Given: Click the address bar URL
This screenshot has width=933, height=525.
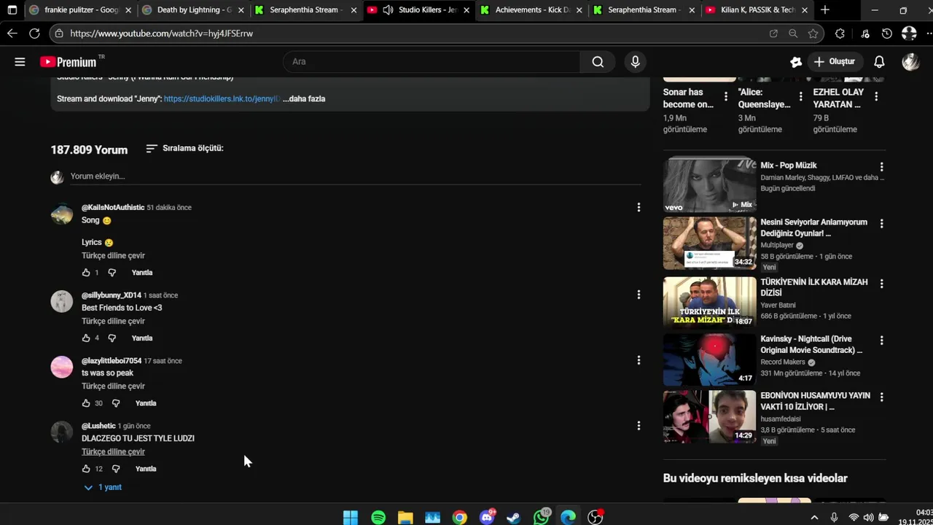Looking at the screenshot, I should click(162, 34).
